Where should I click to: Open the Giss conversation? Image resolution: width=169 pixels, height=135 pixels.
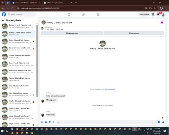(x=18, y=87)
